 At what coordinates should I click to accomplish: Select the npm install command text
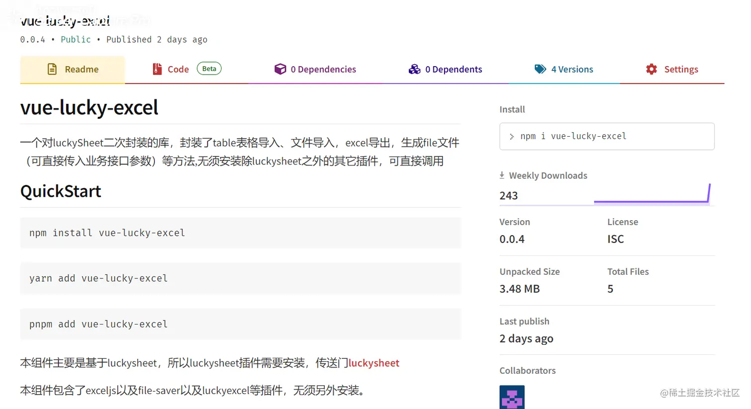click(x=107, y=233)
